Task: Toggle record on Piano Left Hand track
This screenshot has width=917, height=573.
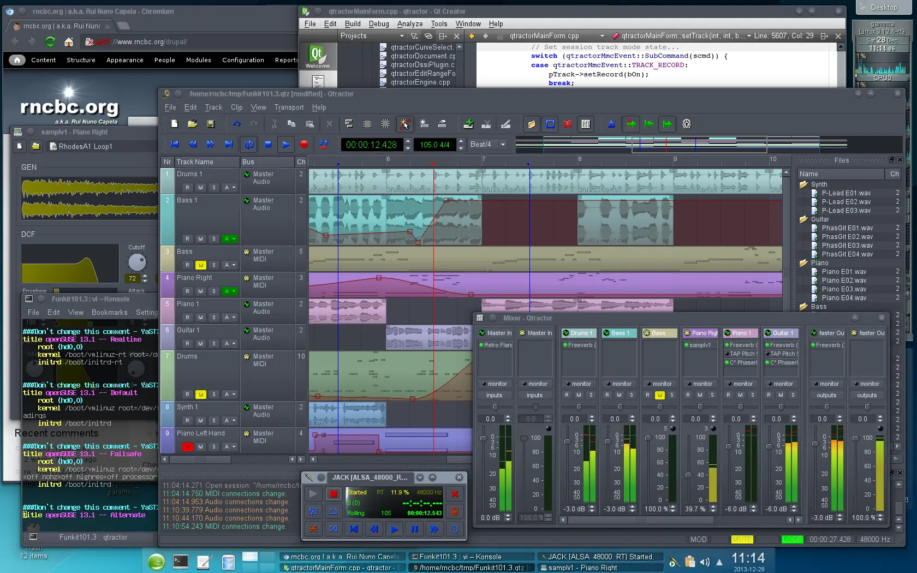Action: coord(188,447)
